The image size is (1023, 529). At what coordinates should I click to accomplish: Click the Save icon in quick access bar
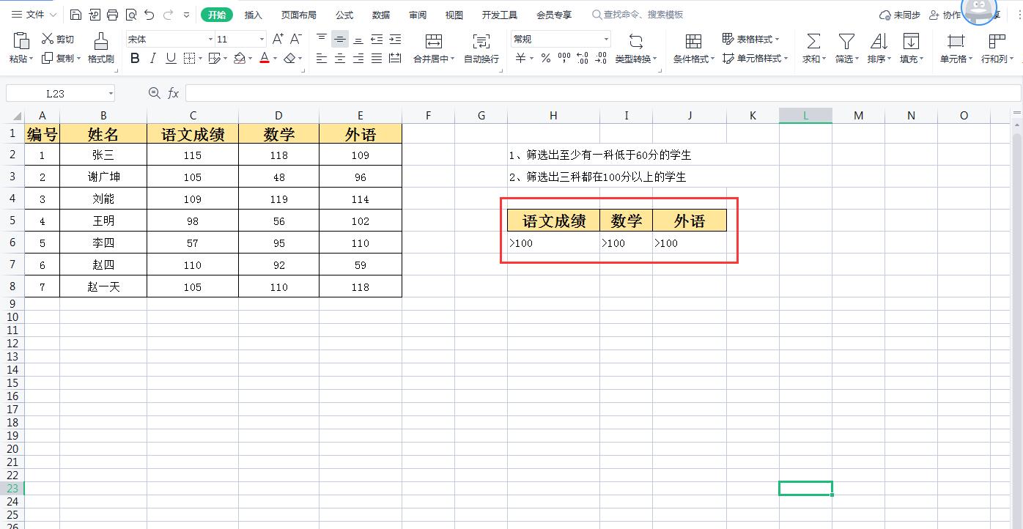point(76,15)
